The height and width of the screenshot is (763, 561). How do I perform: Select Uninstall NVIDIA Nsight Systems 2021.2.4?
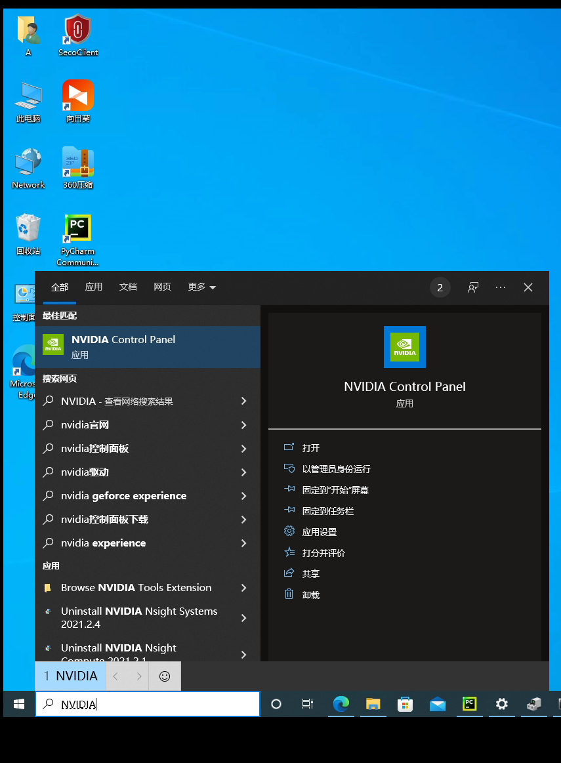(148, 618)
